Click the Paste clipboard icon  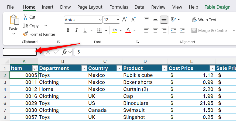pos(14,20)
